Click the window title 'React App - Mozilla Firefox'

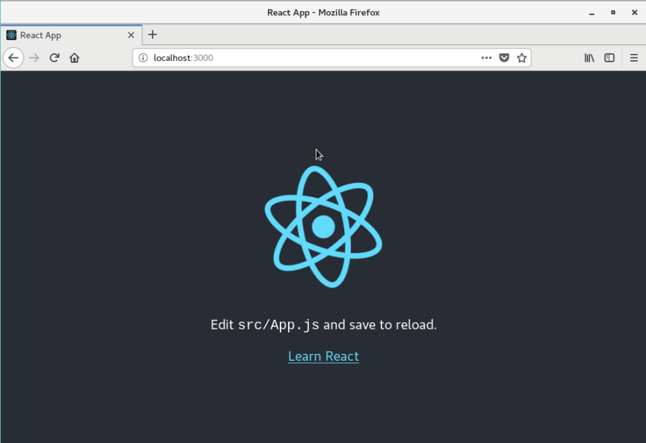pos(323,12)
